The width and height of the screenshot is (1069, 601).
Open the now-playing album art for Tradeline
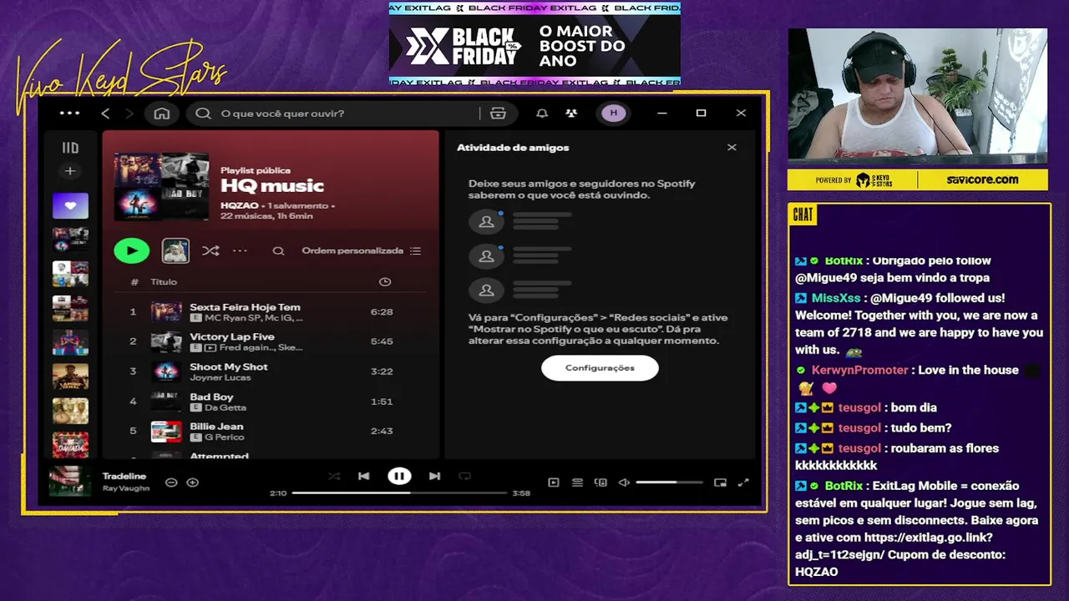(69, 482)
